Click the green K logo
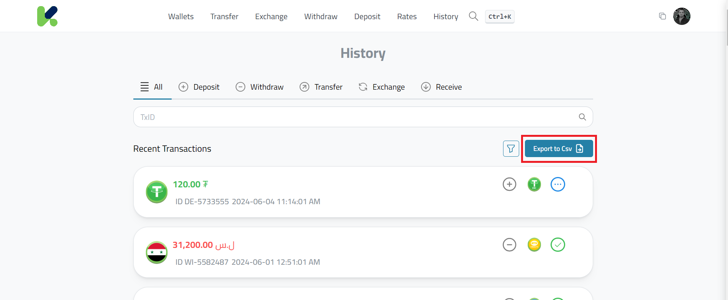The height and width of the screenshot is (300, 728). point(47,16)
